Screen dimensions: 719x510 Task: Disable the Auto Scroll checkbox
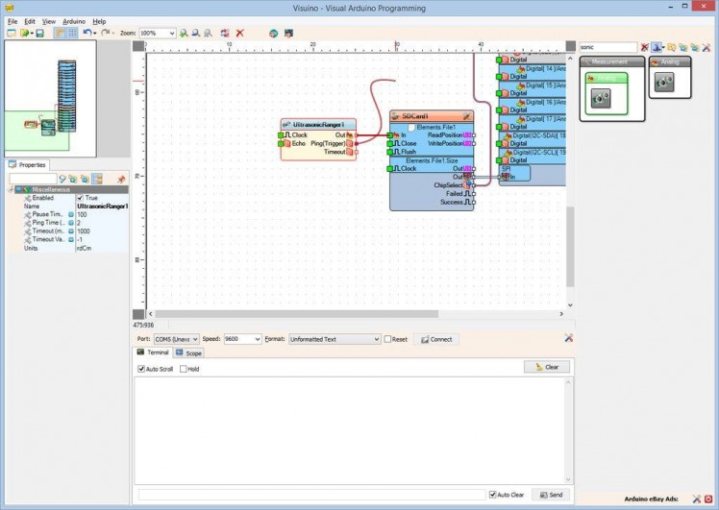click(141, 369)
